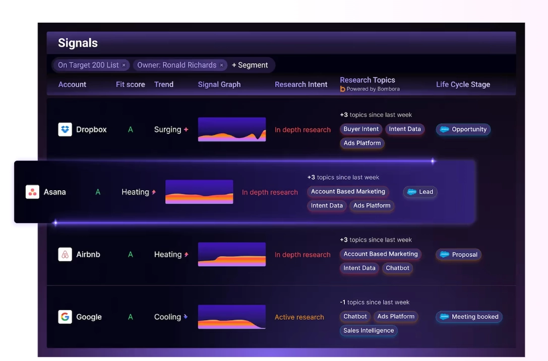The image size is (548, 361).
Task: Click Dropbox's fit score A
Action: pos(131,130)
